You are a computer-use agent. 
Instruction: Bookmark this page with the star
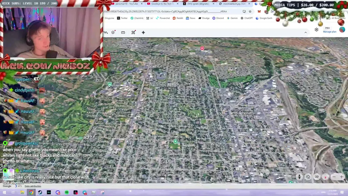(250, 11)
